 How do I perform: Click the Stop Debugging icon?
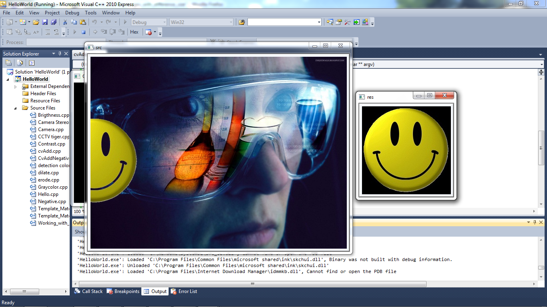[83, 32]
